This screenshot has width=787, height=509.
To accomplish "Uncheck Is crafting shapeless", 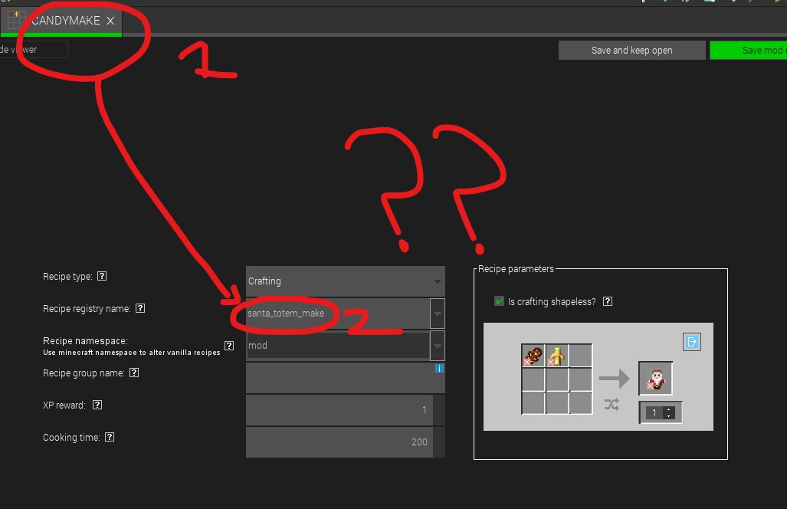I will coord(498,301).
